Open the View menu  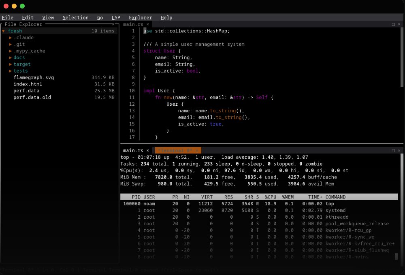(48, 17)
